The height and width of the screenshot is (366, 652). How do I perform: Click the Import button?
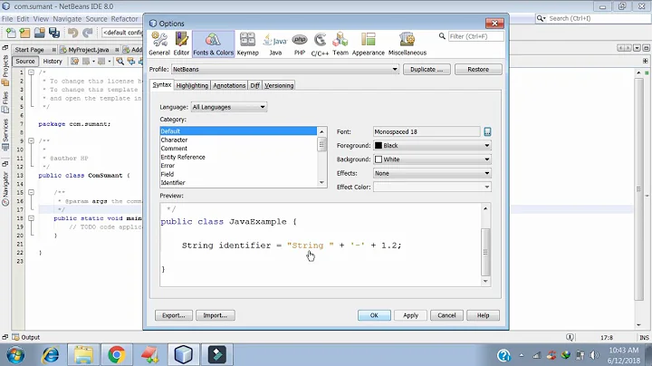click(x=215, y=315)
